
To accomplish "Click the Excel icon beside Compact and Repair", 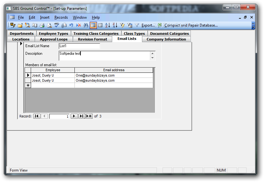I will point(159,25).
